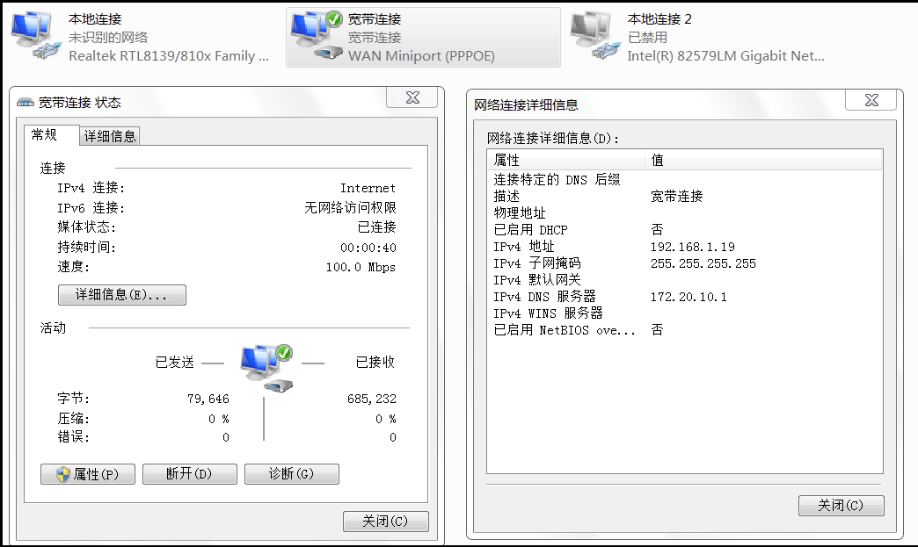Open the 详细信息(E) details dialog
918x547 pixels.
point(122,294)
